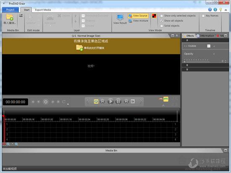Screen dimensions: 231x173
Task: Click the View Result monitor icon
Action: [x=120, y=17]
